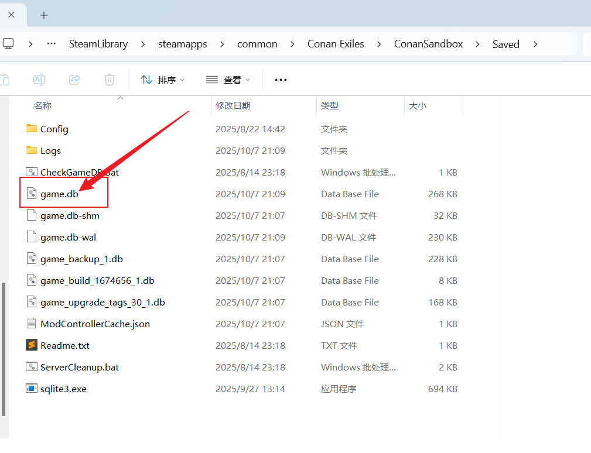Click the Share icon in toolbar
591x453 pixels.
[74, 80]
